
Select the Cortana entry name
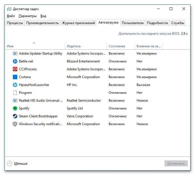tap(25, 77)
